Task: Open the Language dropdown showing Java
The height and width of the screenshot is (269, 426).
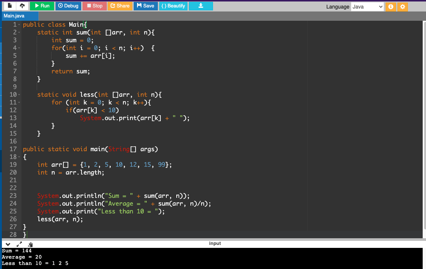Action: (367, 7)
